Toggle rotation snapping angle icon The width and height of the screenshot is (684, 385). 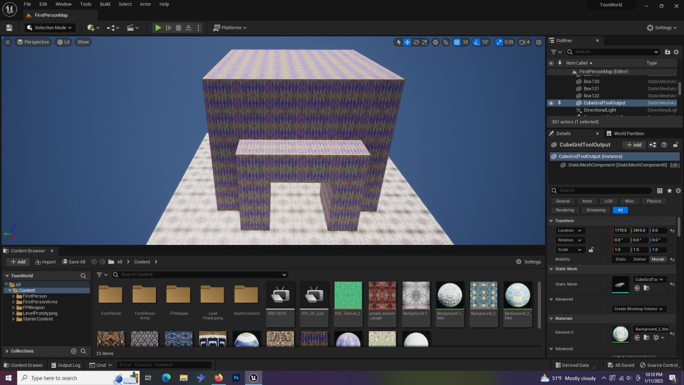pos(477,42)
